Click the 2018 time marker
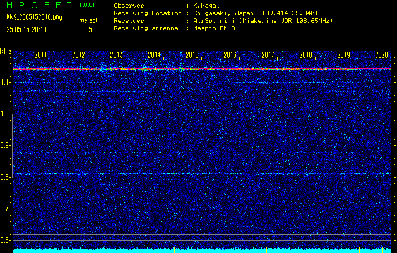The height and width of the screenshot is (253, 397). [306, 55]
